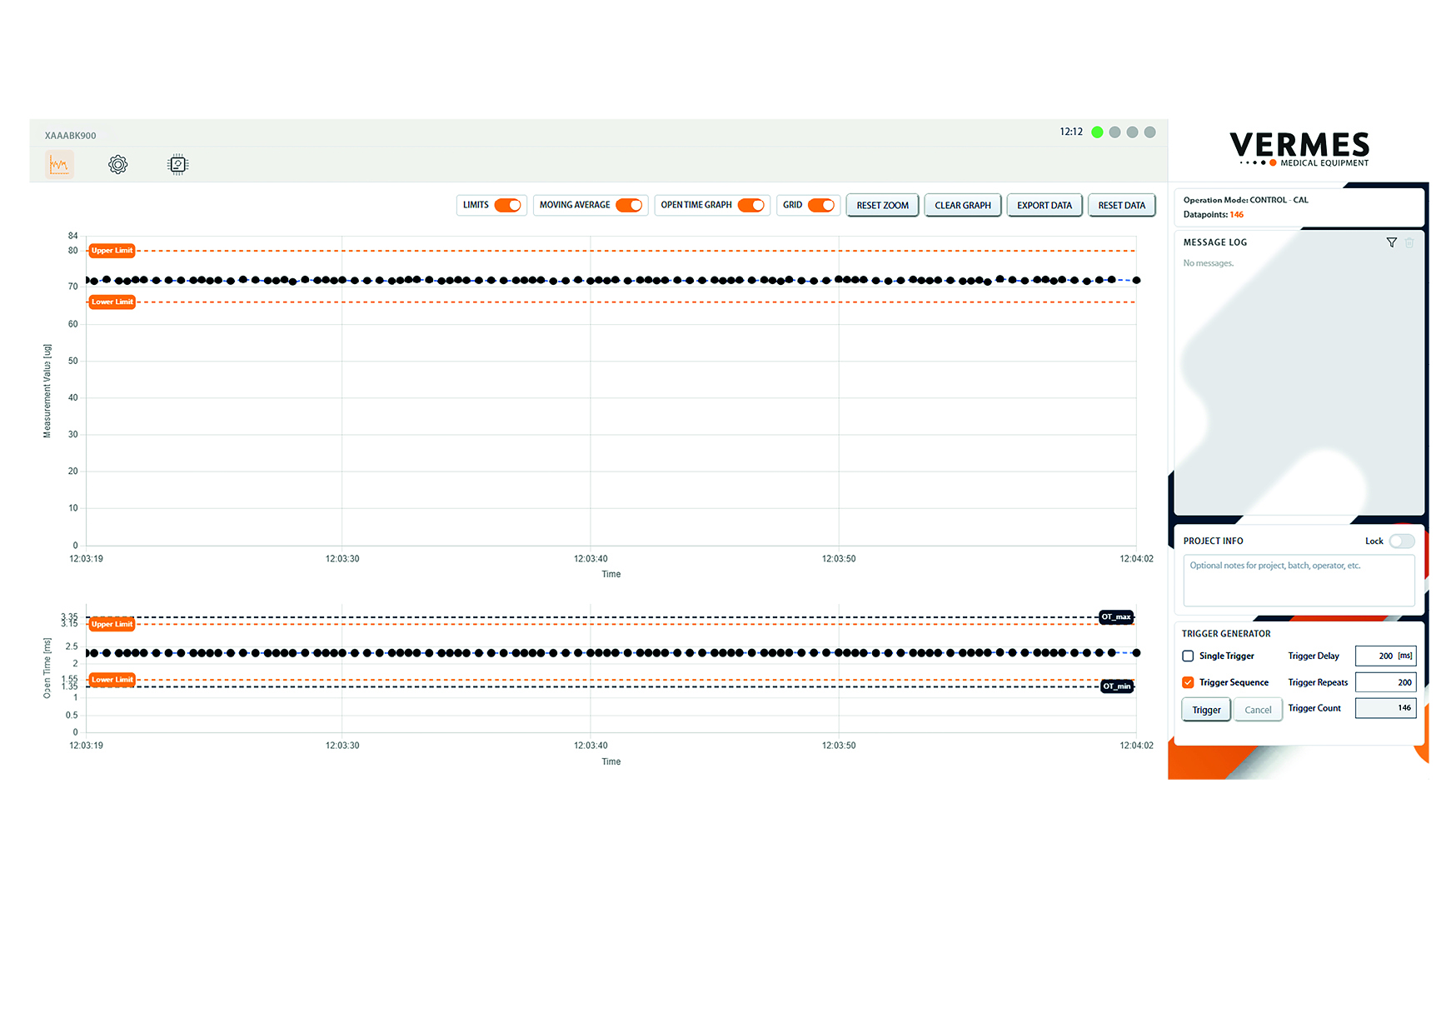Check the Single Trigger checkbox
Image resolution: width=1456 pixels, height=1033 pixels.
coord(1188,656)
